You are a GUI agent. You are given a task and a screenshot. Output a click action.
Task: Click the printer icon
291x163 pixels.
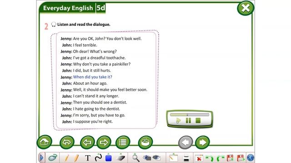186,158
